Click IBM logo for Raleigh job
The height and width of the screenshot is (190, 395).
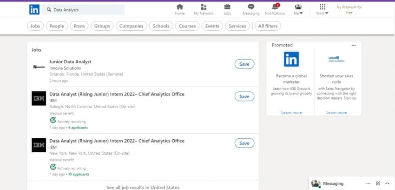[39, 98]
